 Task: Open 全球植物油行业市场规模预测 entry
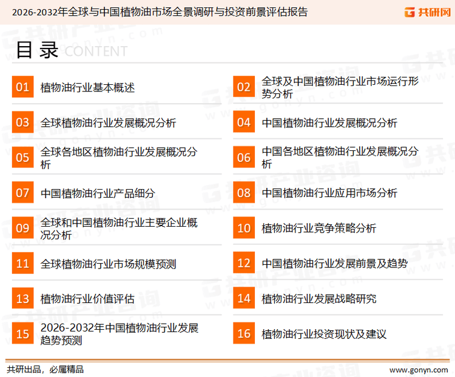[108, 263]
